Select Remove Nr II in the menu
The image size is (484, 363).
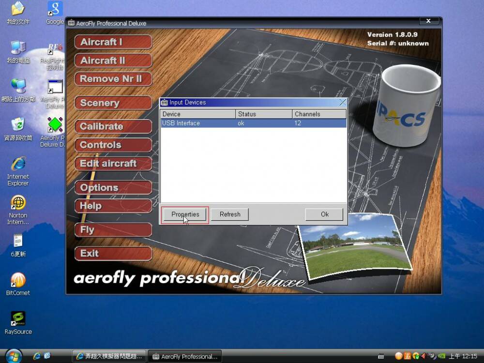(113, 79)
